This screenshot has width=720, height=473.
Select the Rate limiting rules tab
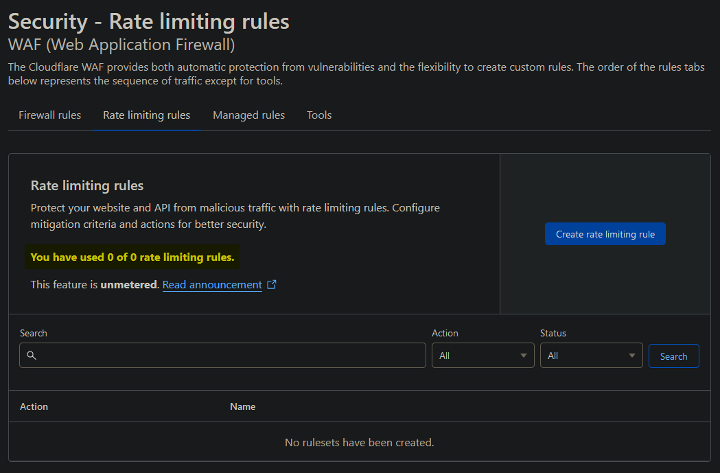(146, 115)
